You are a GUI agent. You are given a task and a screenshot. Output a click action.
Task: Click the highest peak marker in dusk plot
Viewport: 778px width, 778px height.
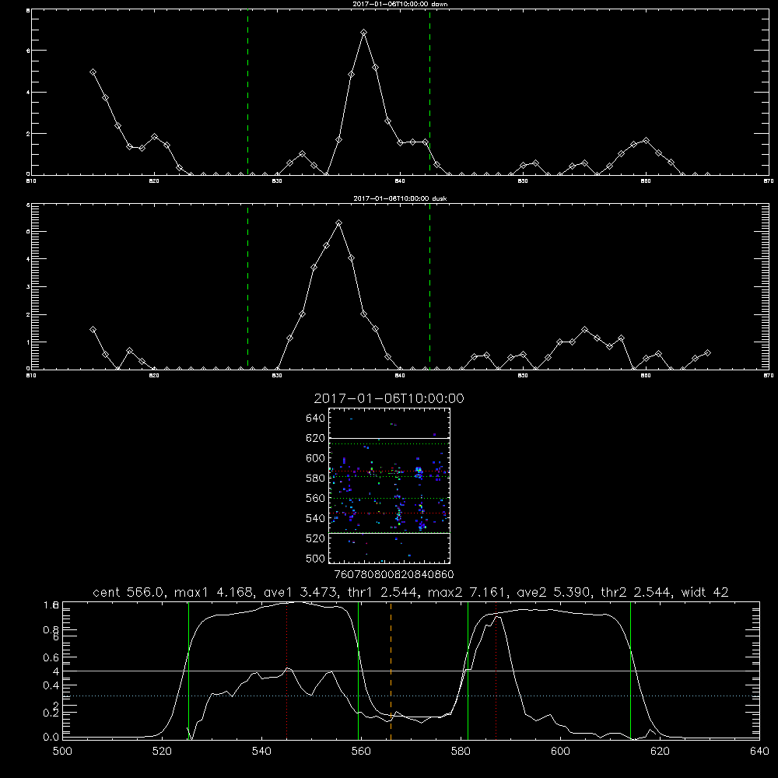pyautogui.click(x=339, y=223)
